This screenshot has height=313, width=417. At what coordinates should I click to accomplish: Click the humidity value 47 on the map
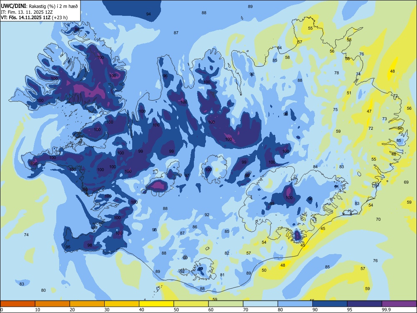[x=369, y=111]
